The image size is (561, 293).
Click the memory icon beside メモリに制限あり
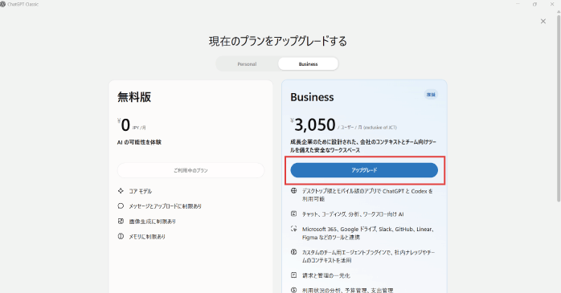121,236
